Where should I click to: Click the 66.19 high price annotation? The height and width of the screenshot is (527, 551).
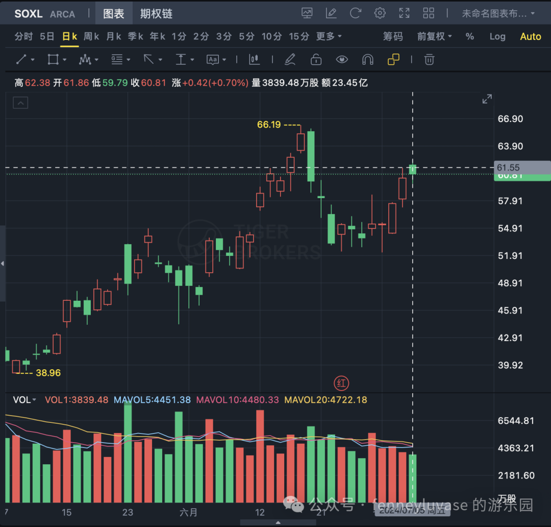269,125
